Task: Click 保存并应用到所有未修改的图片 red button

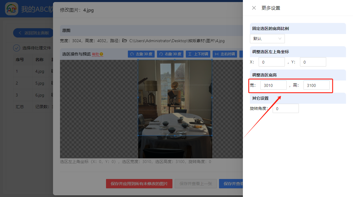Action: tap(139, 184)
